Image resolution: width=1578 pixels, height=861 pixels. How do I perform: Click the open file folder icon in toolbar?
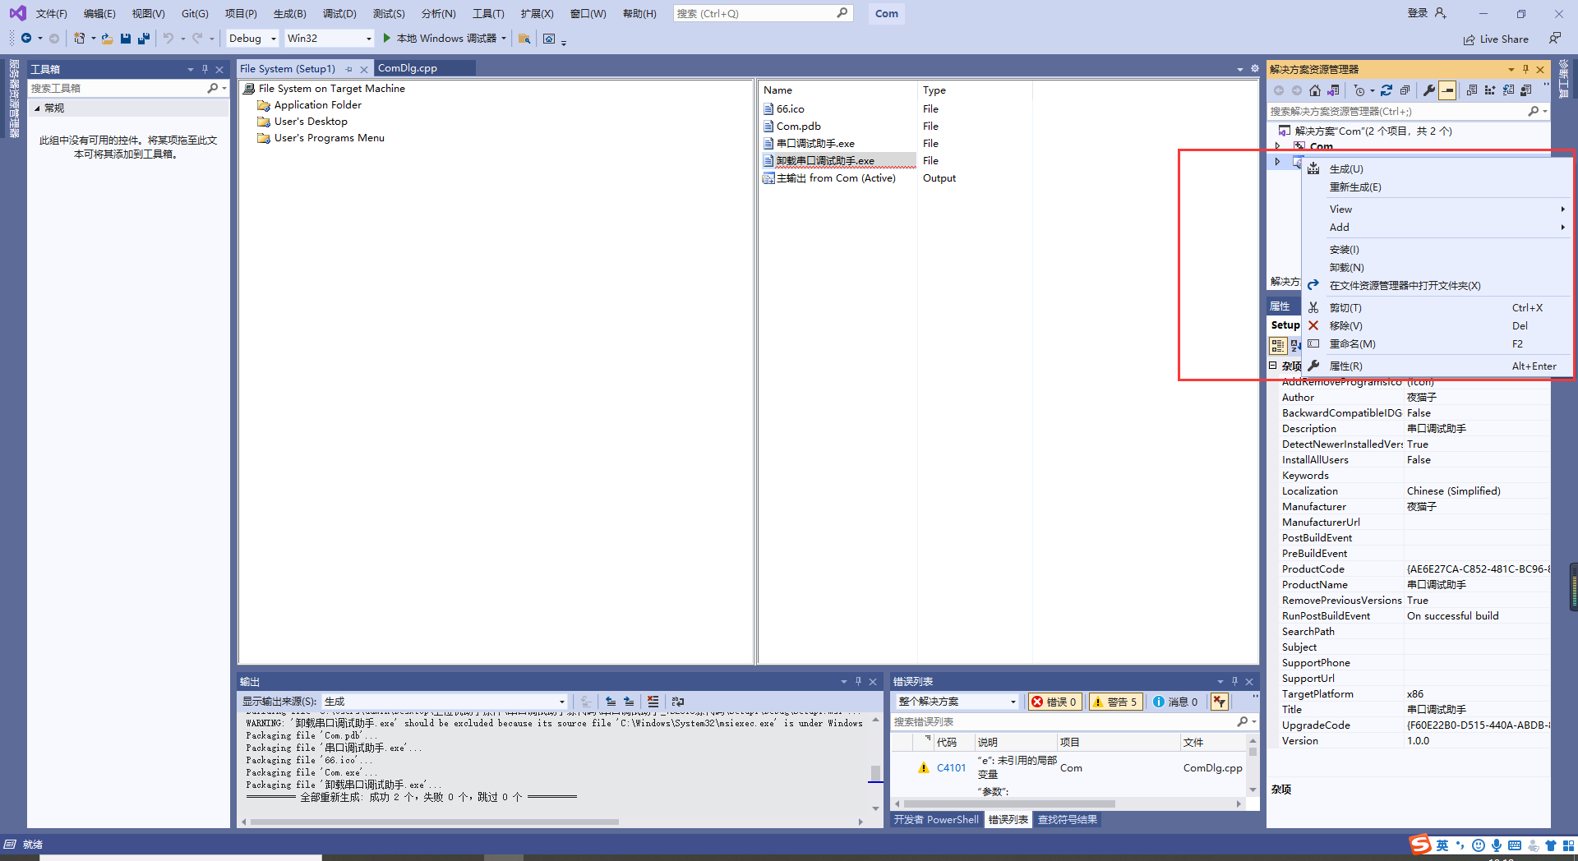point(107,39)
